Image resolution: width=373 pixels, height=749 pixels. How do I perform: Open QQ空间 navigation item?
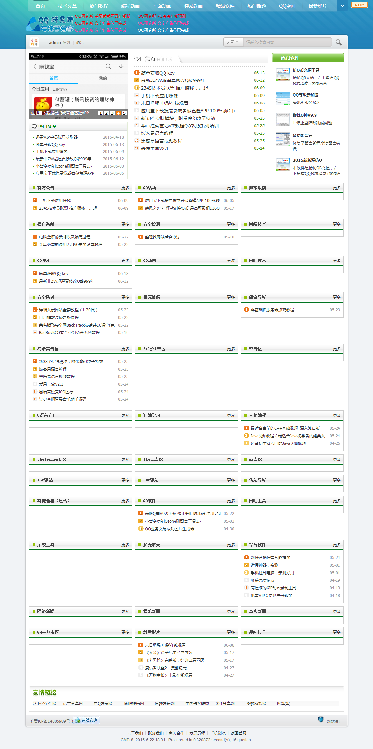click(x=287, y=6)
